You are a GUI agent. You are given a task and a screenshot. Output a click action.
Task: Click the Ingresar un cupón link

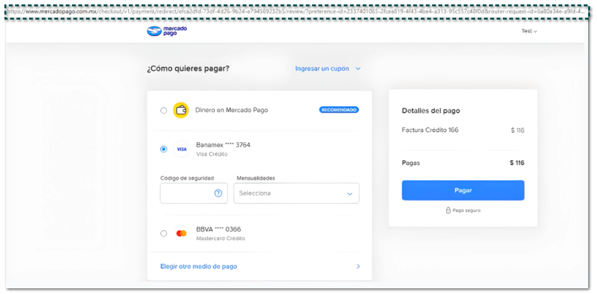(322, 69)
